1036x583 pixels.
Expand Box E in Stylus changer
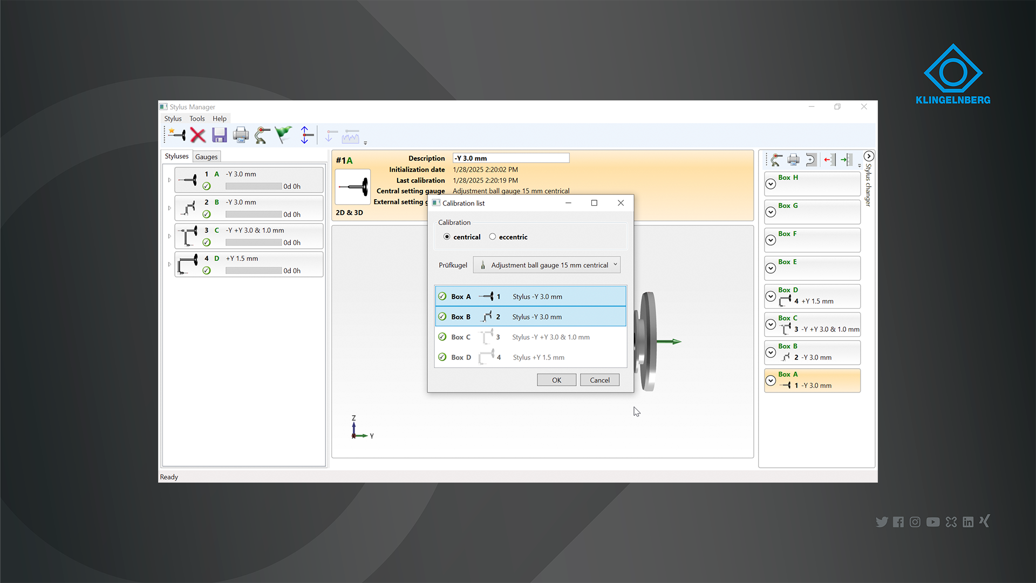coord(771,268)
